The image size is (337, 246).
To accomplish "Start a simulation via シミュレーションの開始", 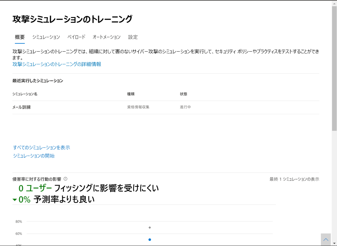I will [x=33, y=156].
